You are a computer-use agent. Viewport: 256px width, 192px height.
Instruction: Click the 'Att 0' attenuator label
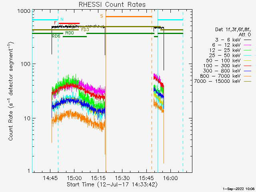245,35
